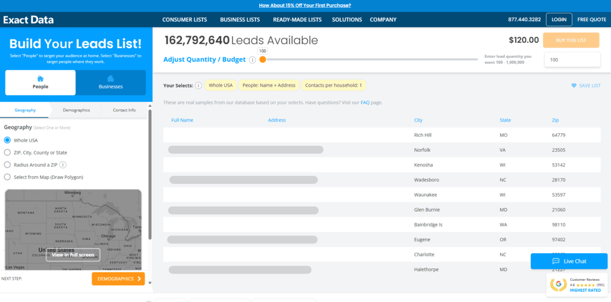Choose ZIP, City, County or State option

(x=7, y=153)
